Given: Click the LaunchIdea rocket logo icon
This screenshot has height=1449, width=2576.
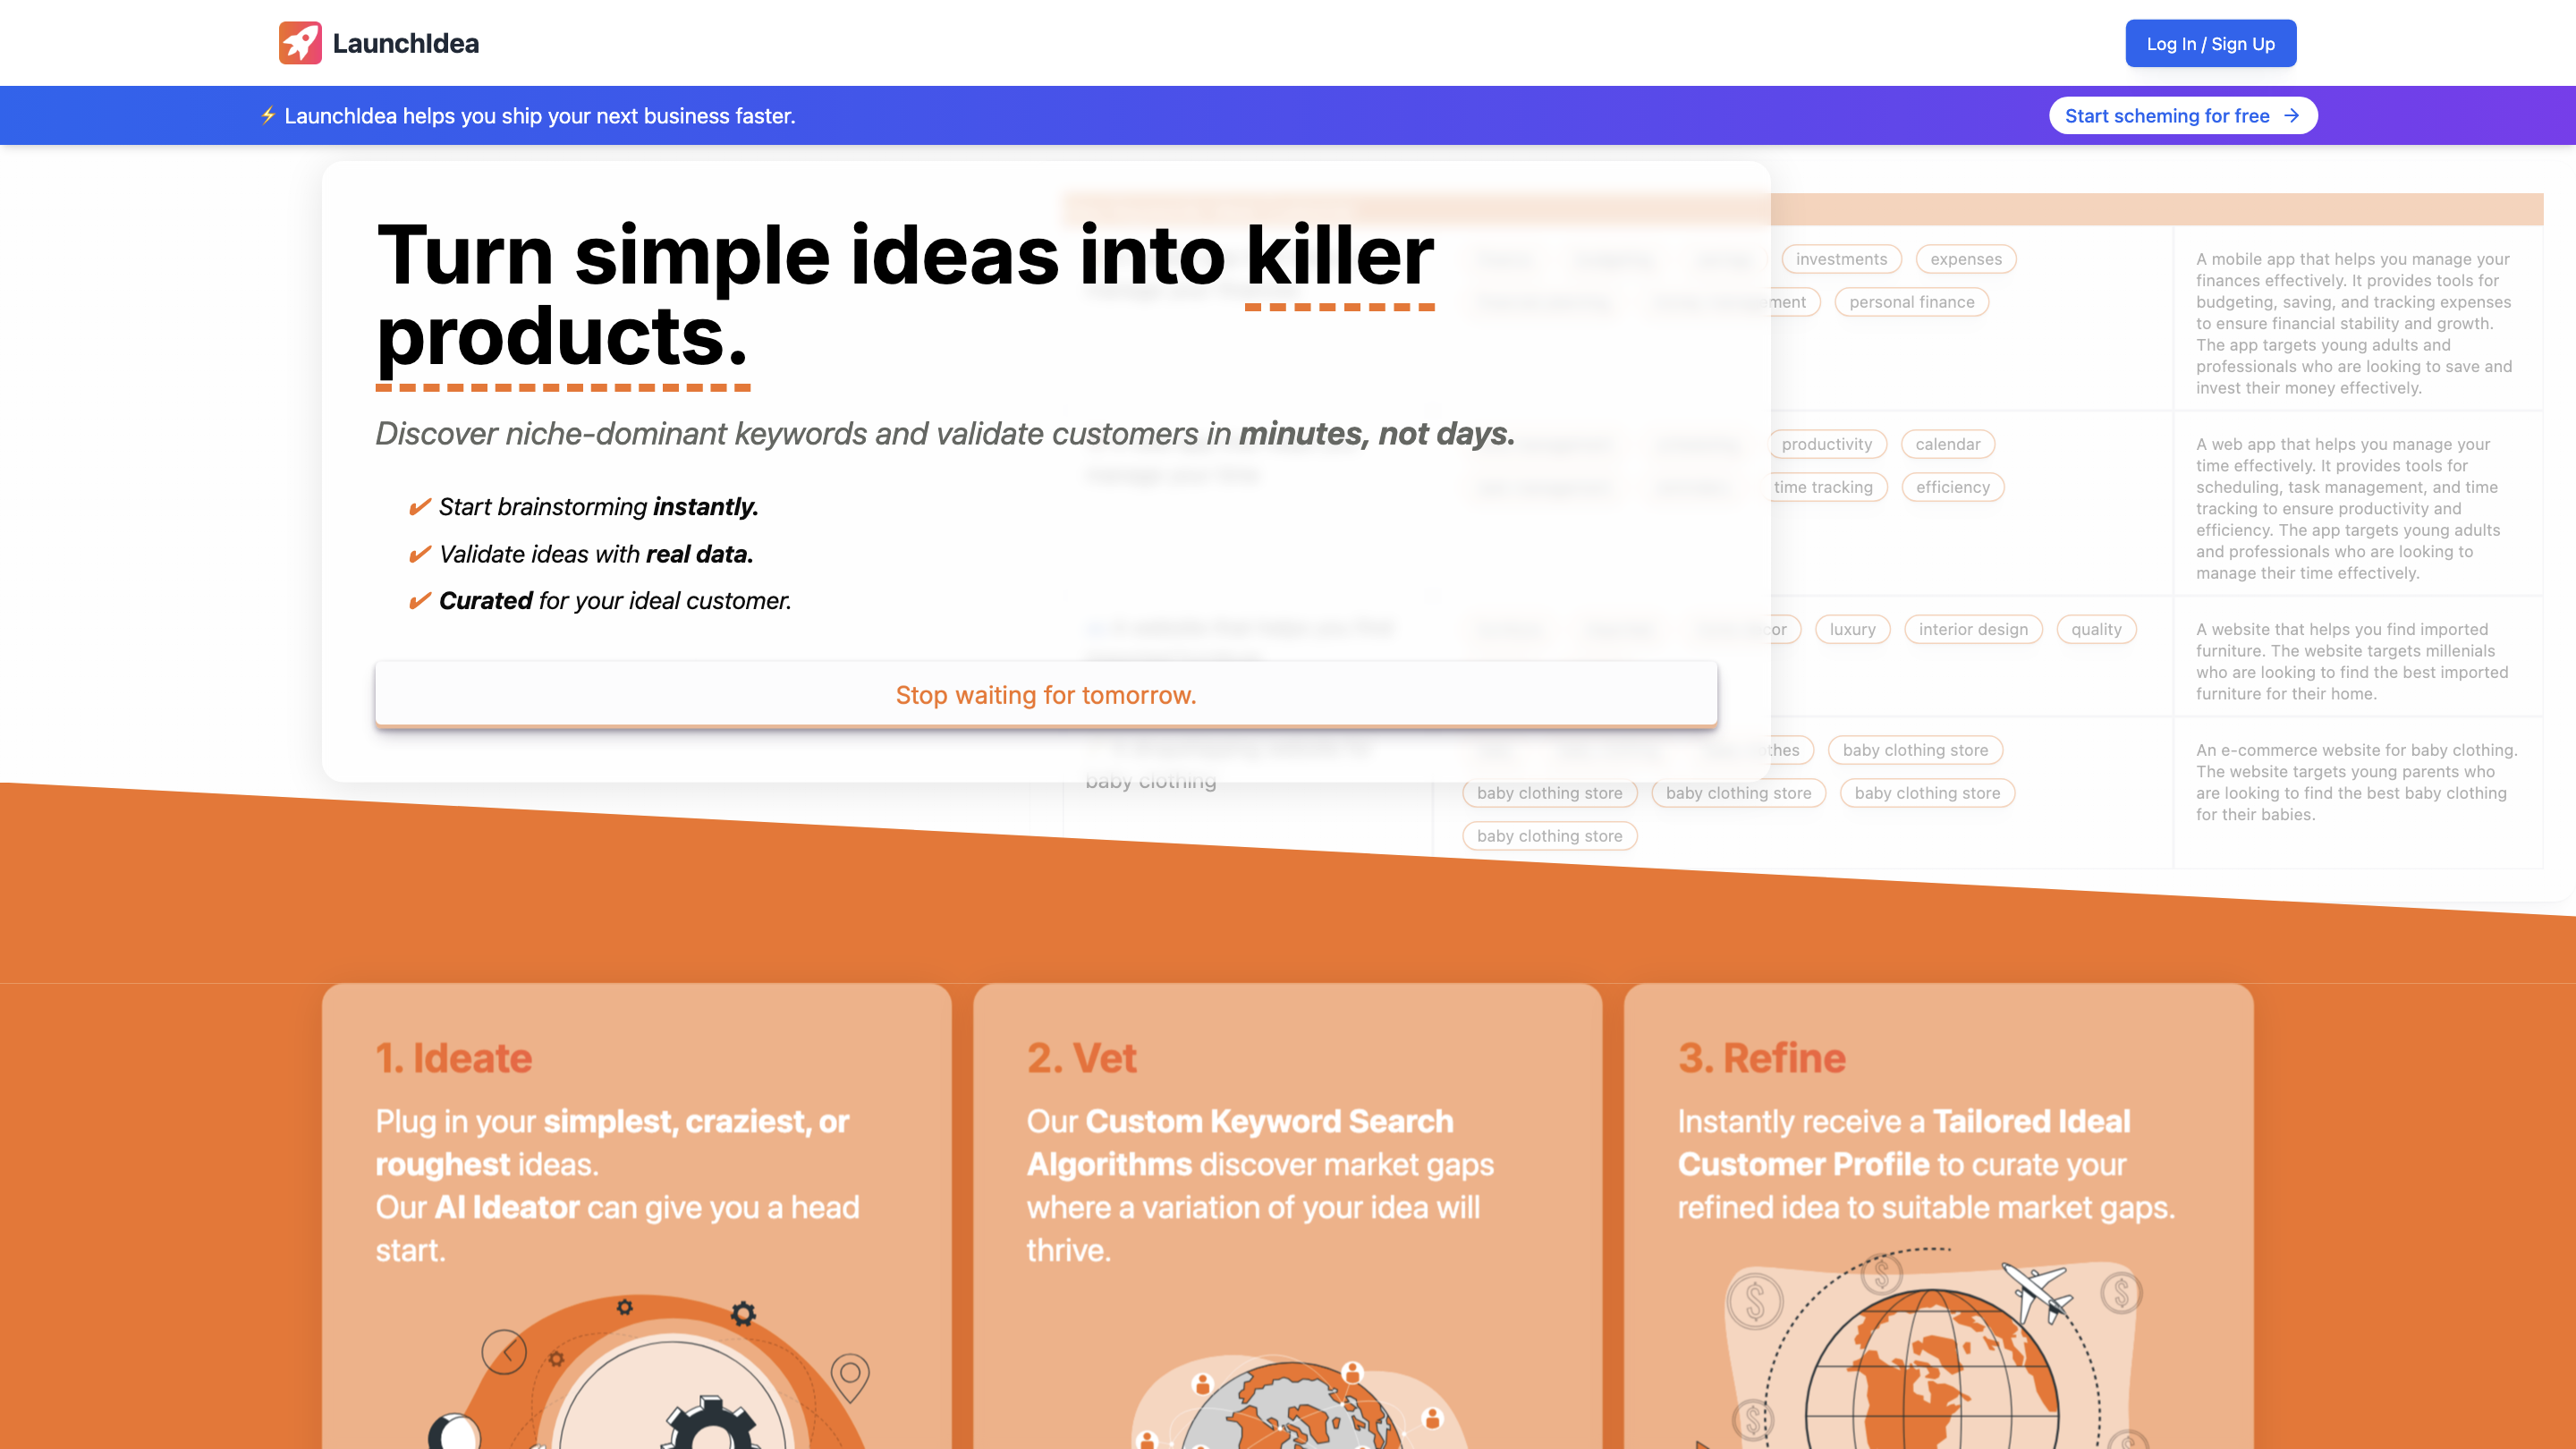Looking at the screenshot, I should (300, 43).
